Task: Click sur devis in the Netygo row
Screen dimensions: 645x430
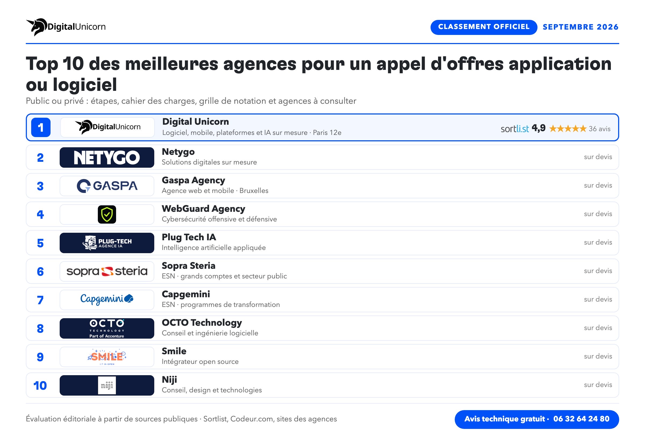Action: pos(598,157)
